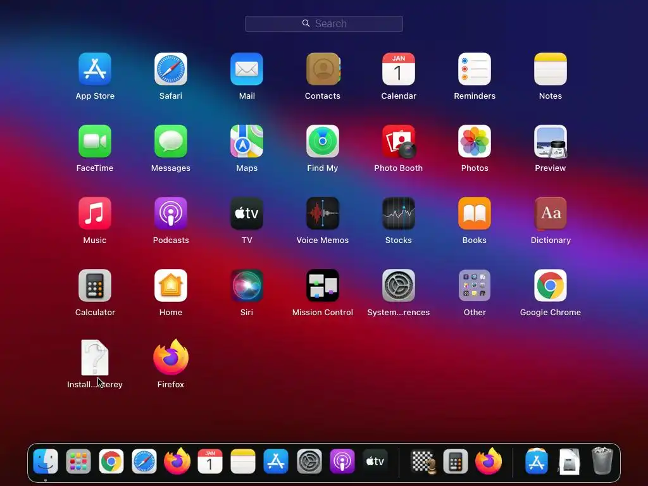Open Podcasts from the Launchpad grid
The width and height of the screenshot is (648, 486).
171,213
